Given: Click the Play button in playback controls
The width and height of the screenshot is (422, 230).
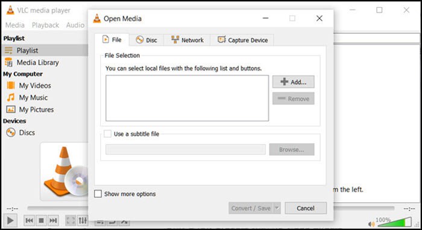Looking at the screenshot, I should pos(10,220).
